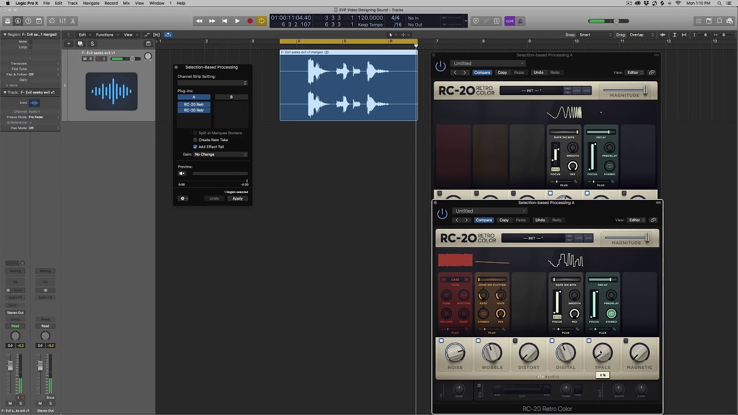
Task: Toggle the yellow Cycle button
Action: 262,21
